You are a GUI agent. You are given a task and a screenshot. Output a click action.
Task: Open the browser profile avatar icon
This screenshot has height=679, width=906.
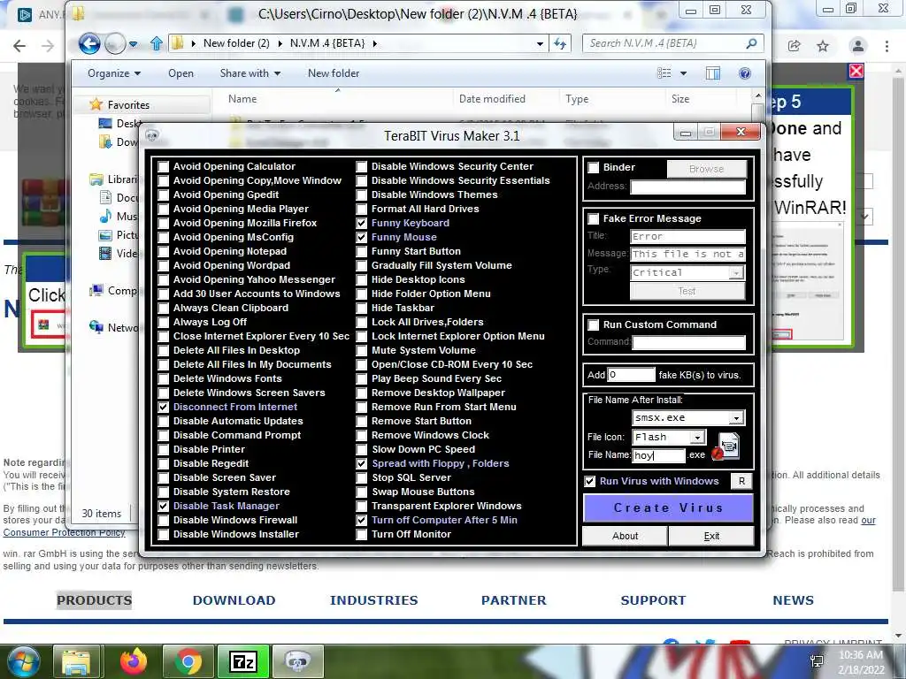(858, 46)
